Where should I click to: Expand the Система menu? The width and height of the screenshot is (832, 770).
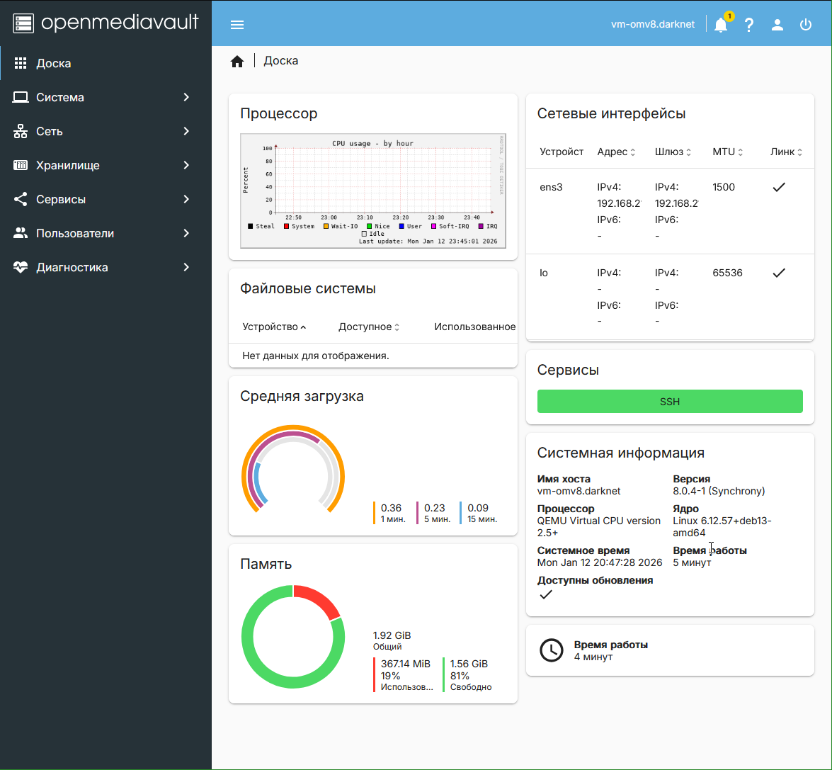click(x=60, y=98)
